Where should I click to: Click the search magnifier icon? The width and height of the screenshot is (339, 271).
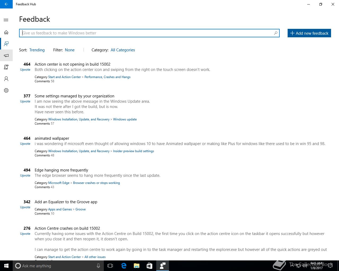click(x=275, y=33)
